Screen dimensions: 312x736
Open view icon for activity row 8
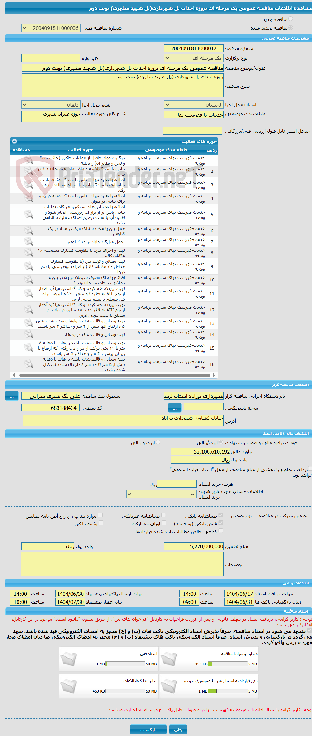click(x=28, y=253)
